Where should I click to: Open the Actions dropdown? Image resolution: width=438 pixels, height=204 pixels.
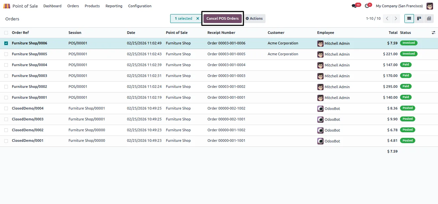[x=254, y=18]
